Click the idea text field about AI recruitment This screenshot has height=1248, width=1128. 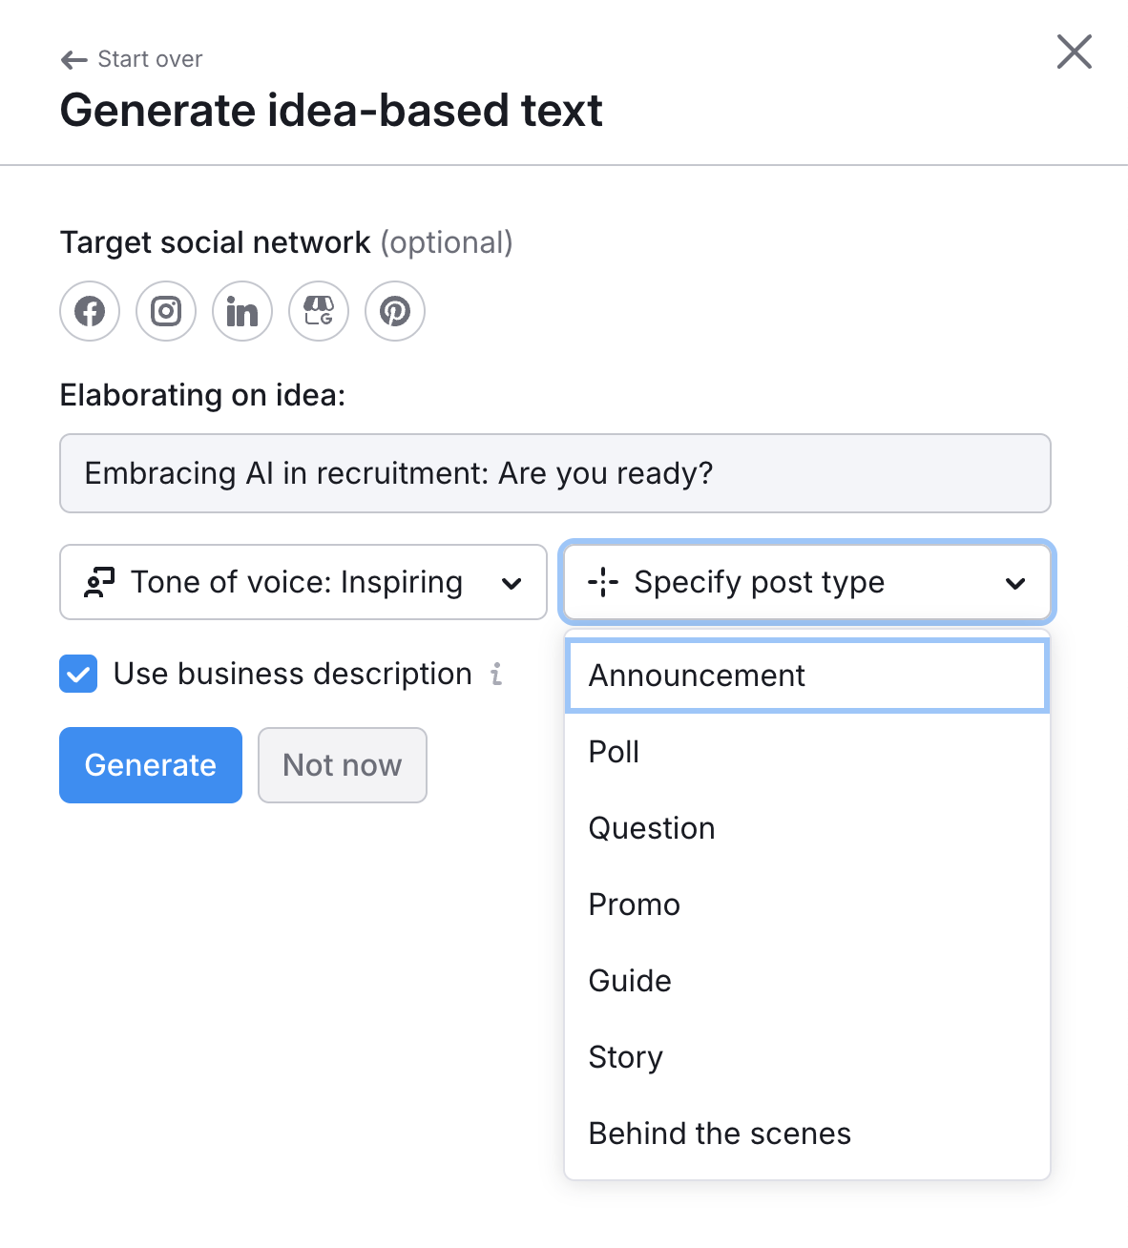pyautogui.click(x=554, y=473)
